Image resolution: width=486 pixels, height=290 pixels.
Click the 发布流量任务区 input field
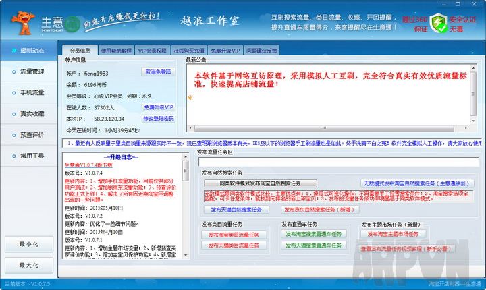[339, 162]
